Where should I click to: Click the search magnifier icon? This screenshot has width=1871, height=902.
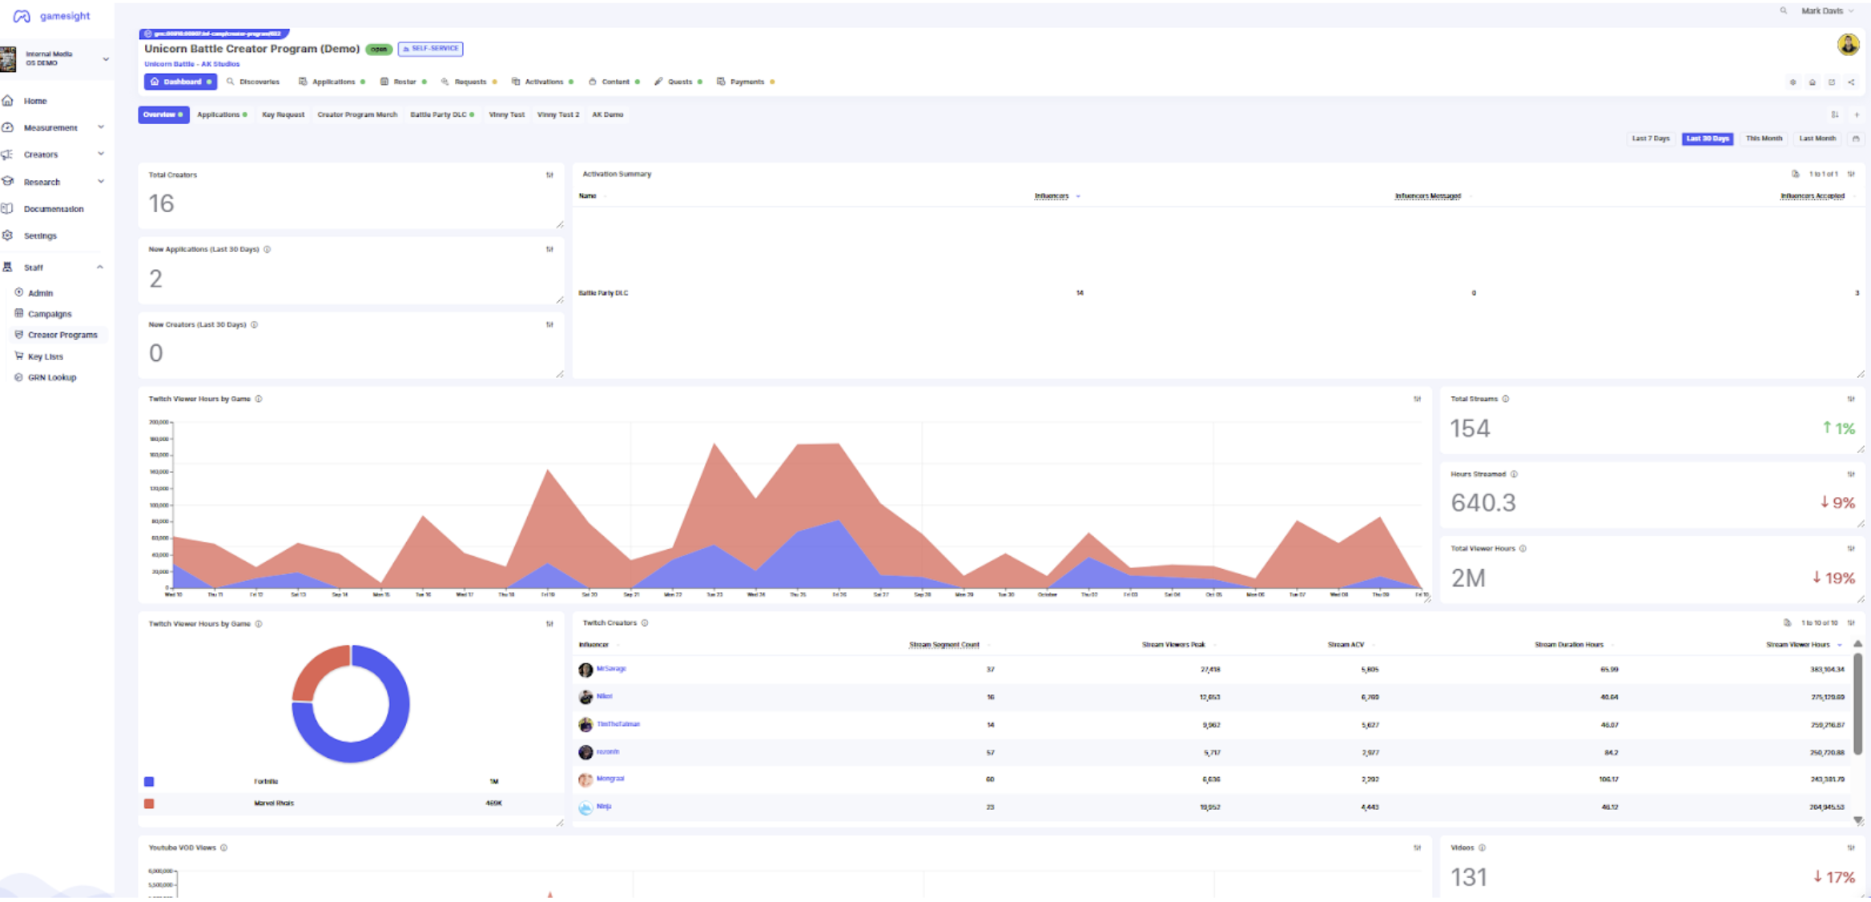(x=1784, y=11)
